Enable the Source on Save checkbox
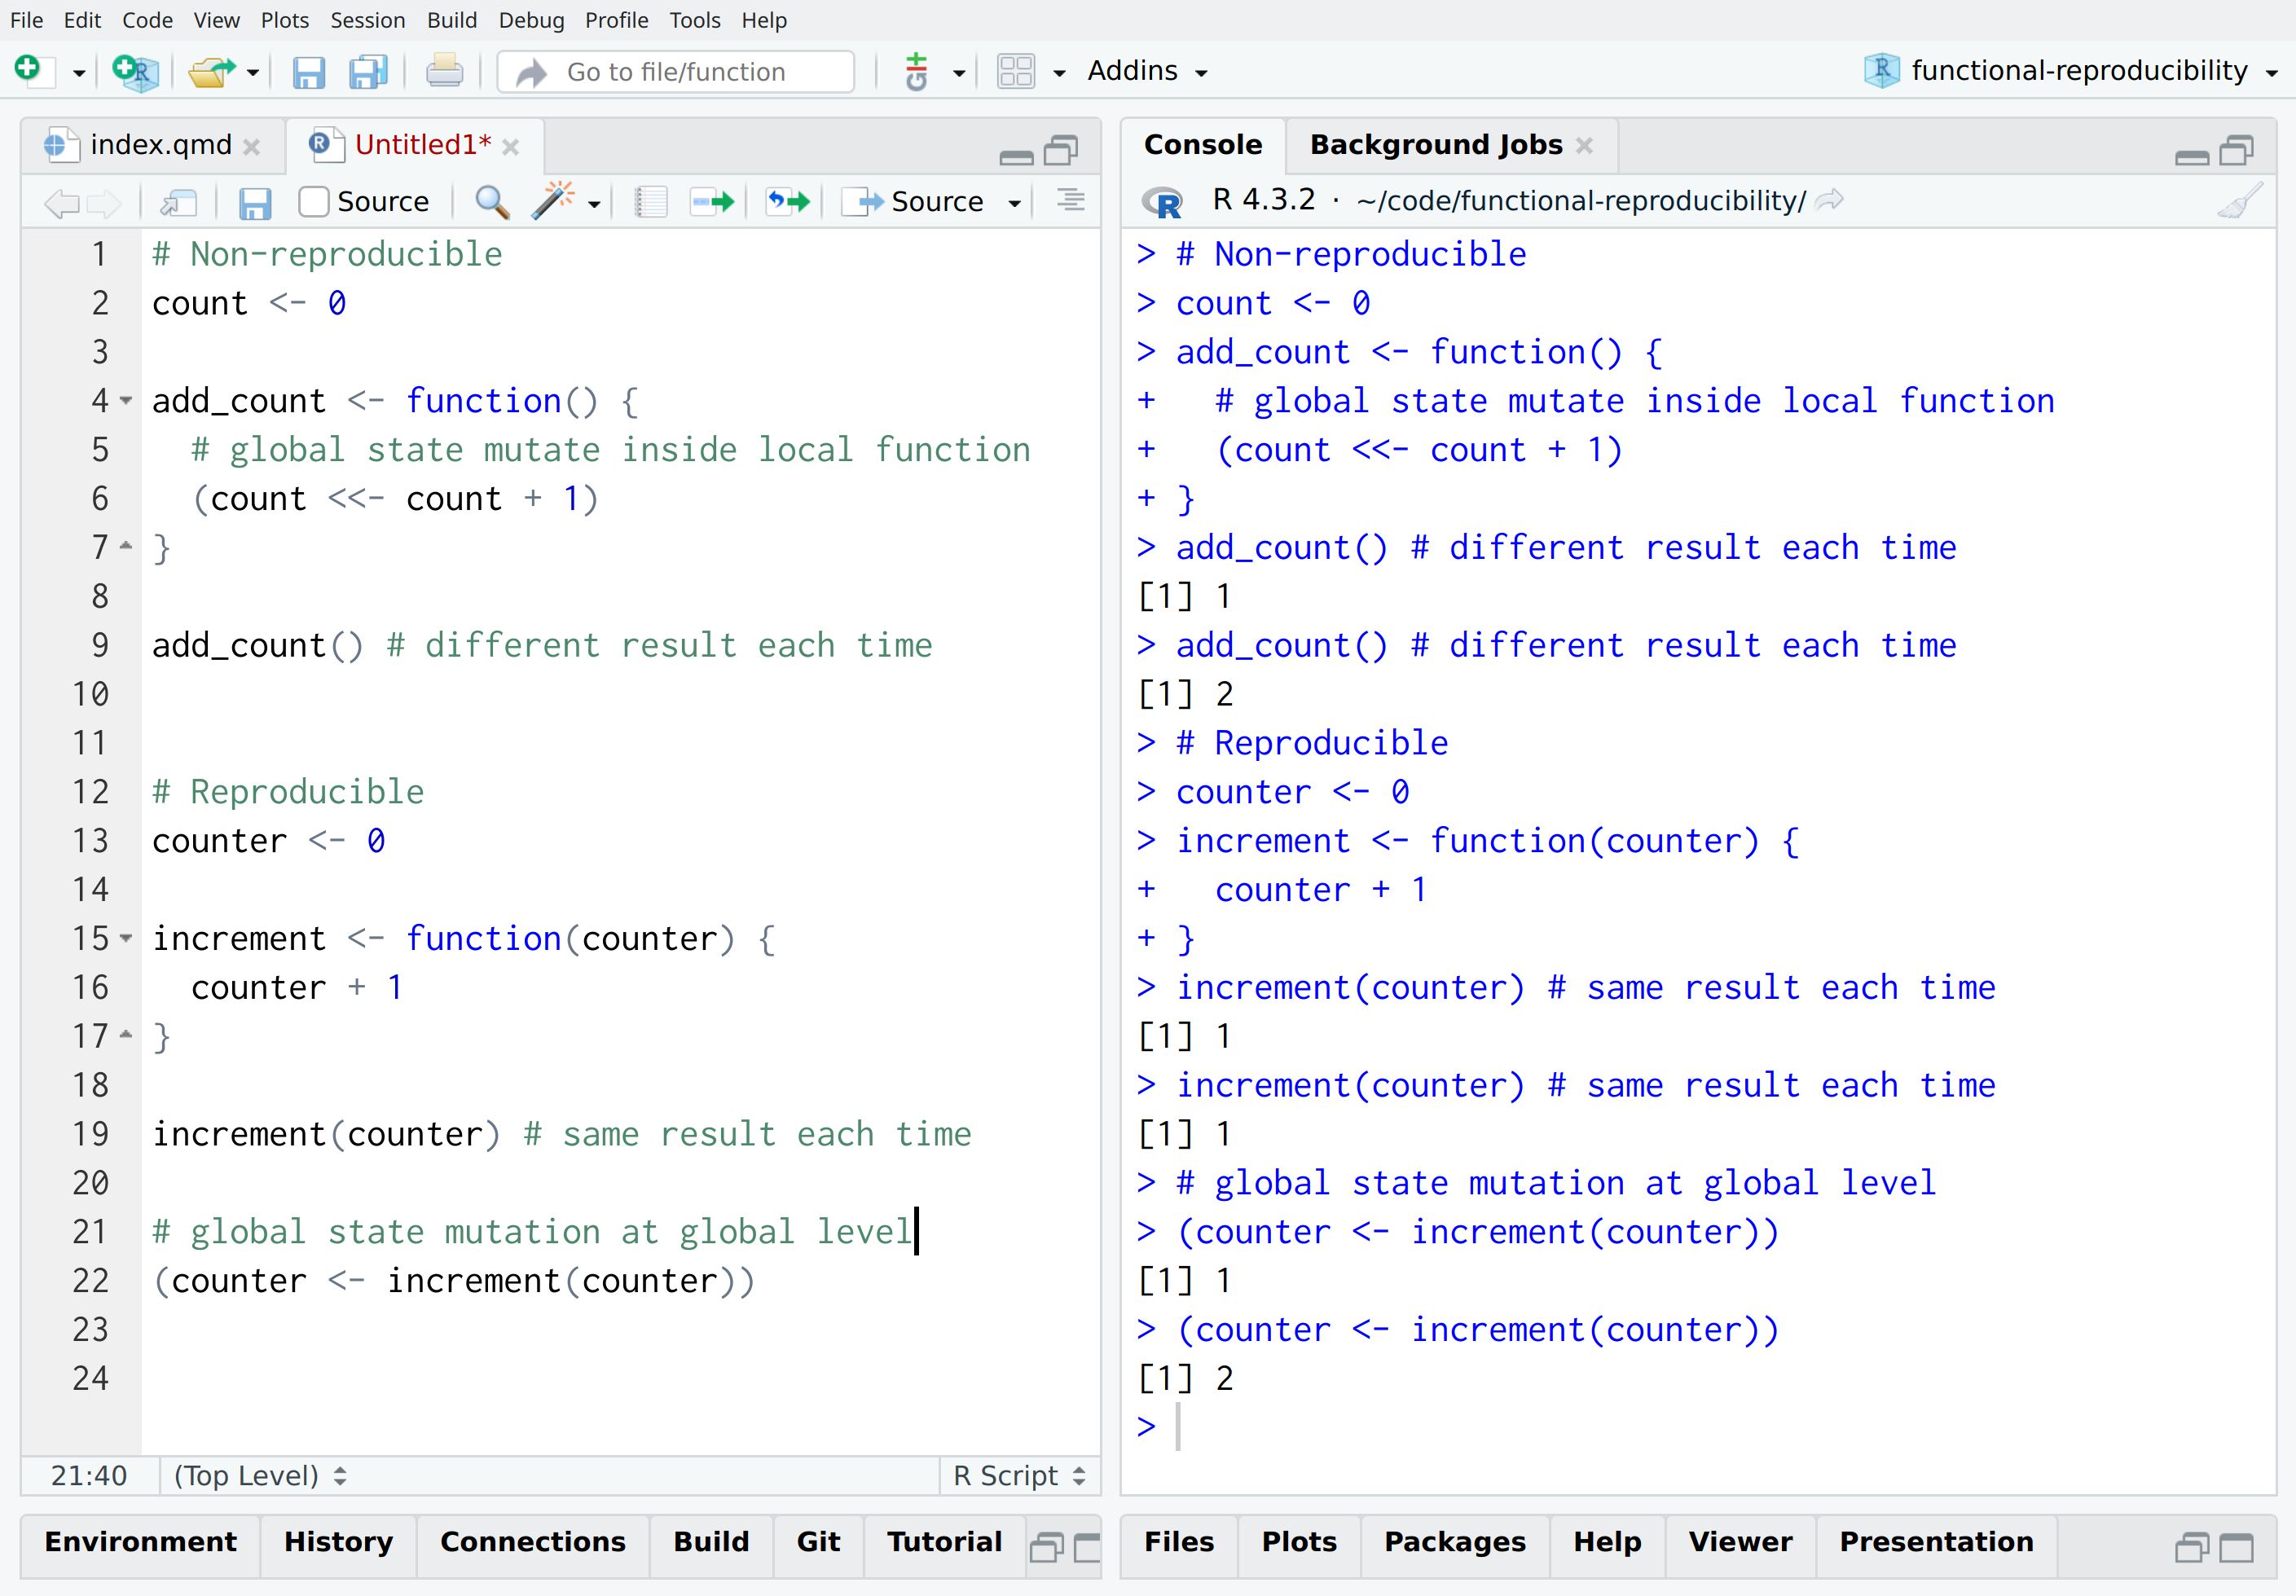 314,202
